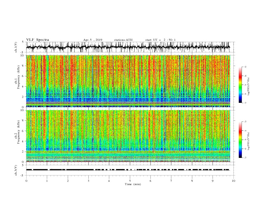This screenshot has width=263, height=203.
Task: Click the lower PSD color bar beside ch.2
Action: click(x=240, y=140)
